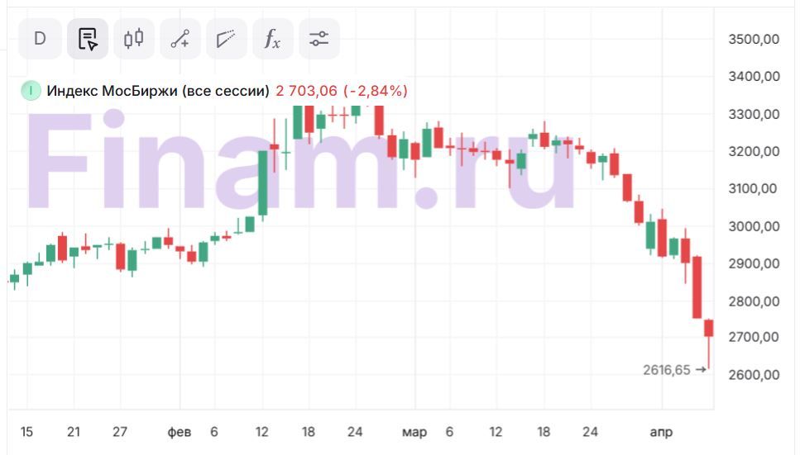Click the 3500,00 price axis label
This screenshot has height=455, width=800.
(x=753, y=39)
